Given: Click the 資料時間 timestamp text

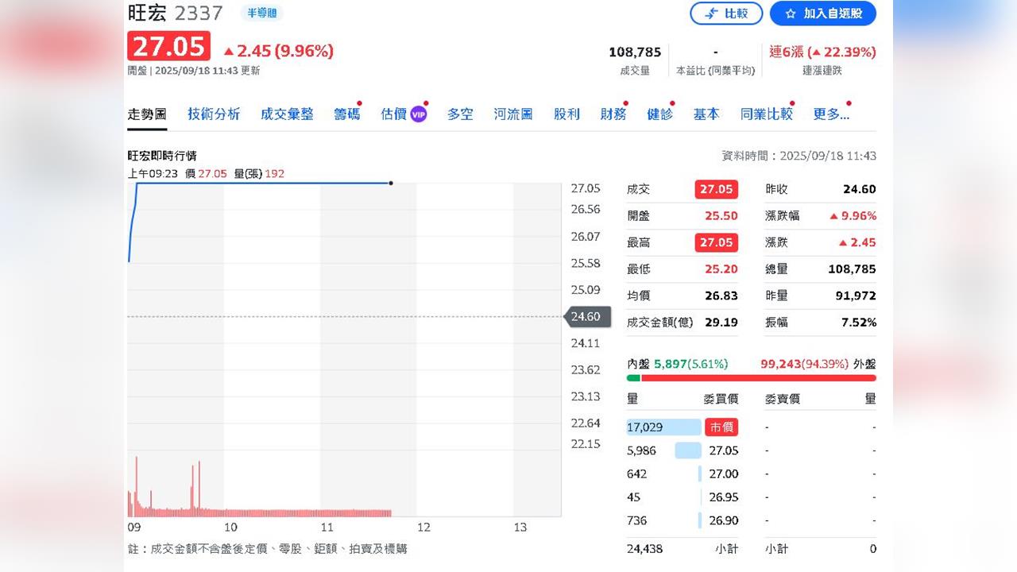Looking at the screenshot, I should coord(799,156).
